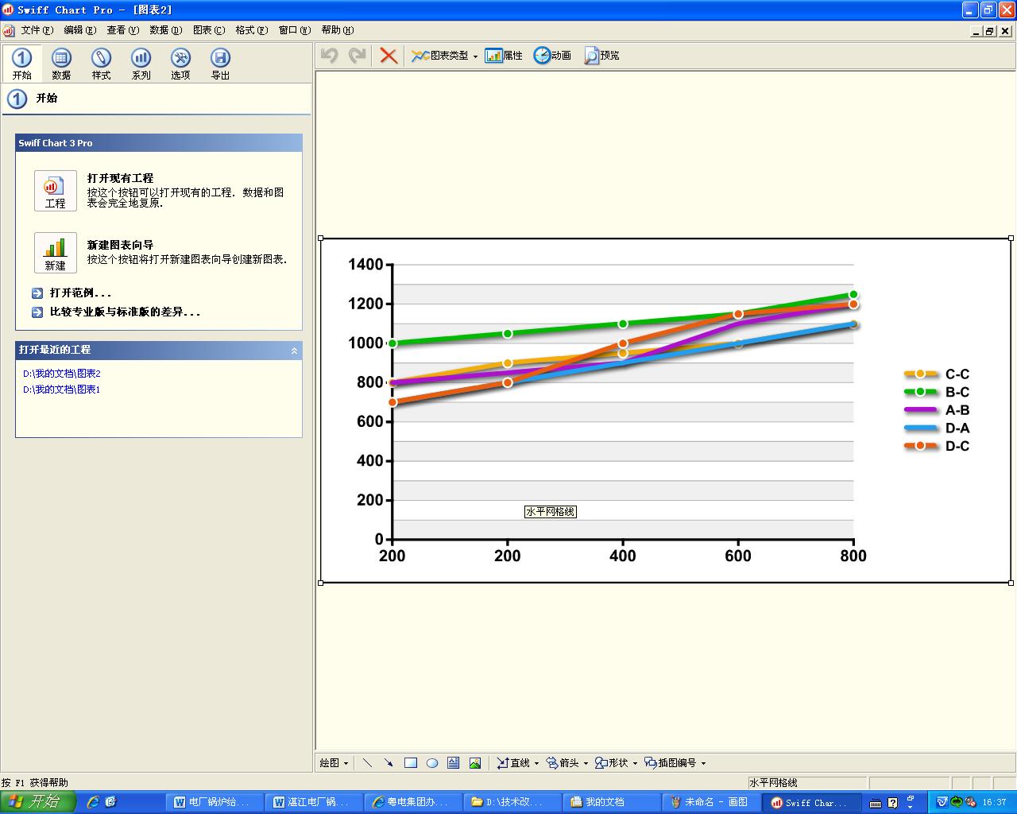This screenshot has height=814, width=1017.
Task: Select the rectangle drawing tool
Action: click(x=411, y=763)
